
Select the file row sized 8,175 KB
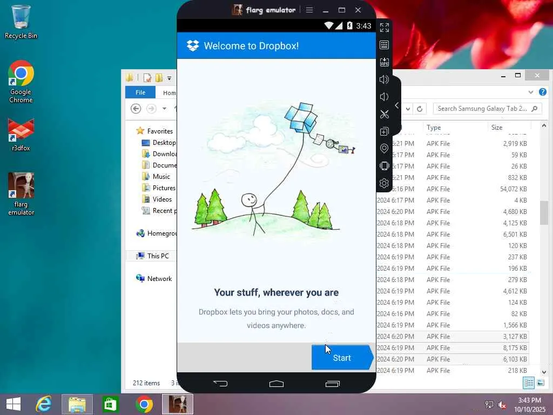[453, 347]
